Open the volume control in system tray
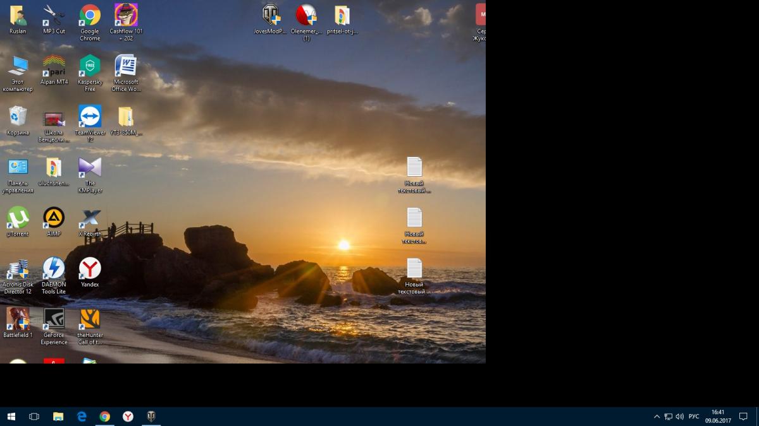 (x=679, y=417)
